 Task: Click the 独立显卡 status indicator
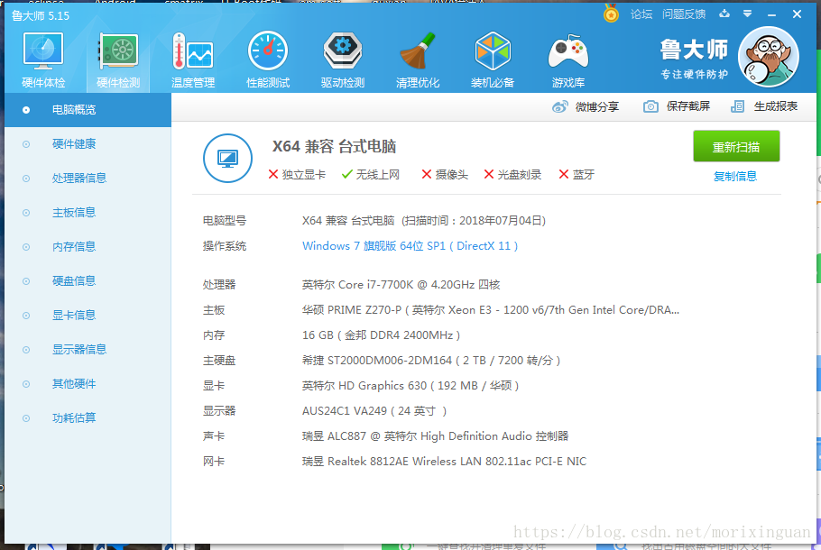pos(297,175)
